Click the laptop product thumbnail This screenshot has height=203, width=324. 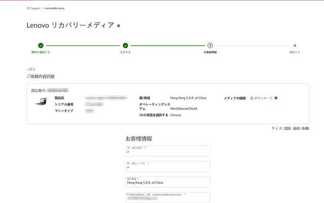[41, 101]
